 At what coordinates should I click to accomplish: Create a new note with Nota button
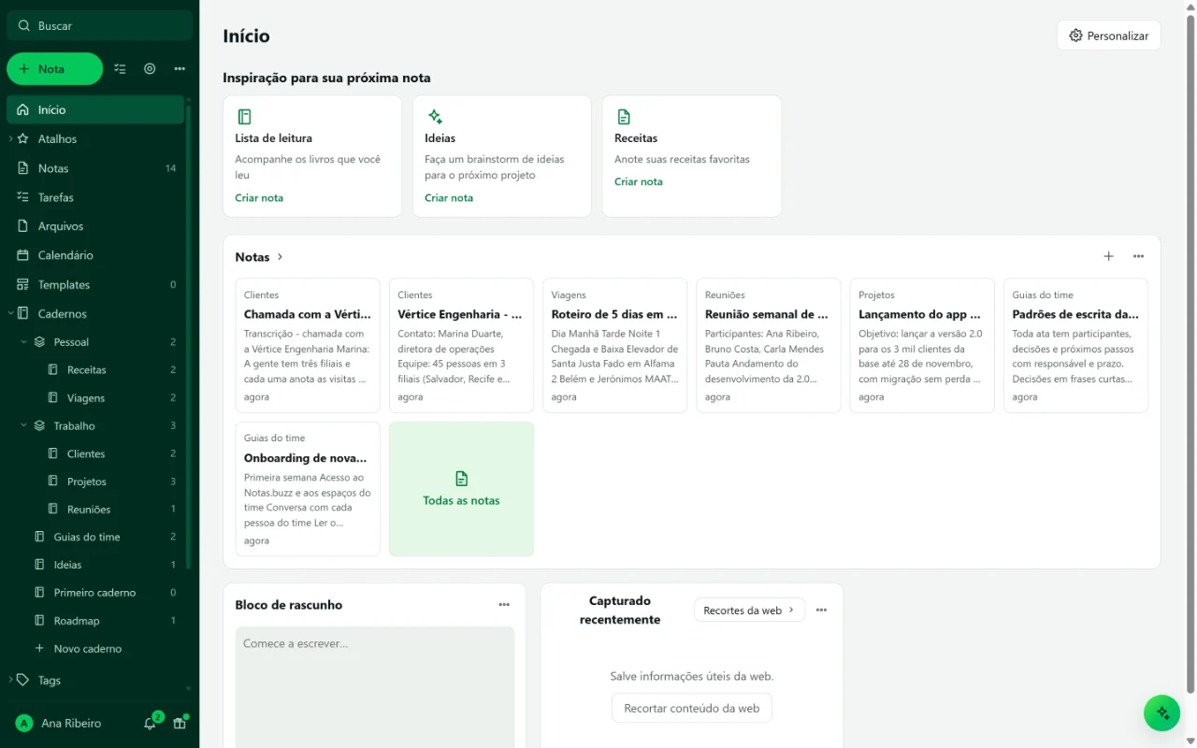pyautogui.click(x=54, y=69)
